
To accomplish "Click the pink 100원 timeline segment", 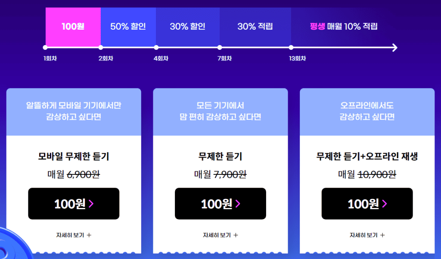I will point(73,27).
